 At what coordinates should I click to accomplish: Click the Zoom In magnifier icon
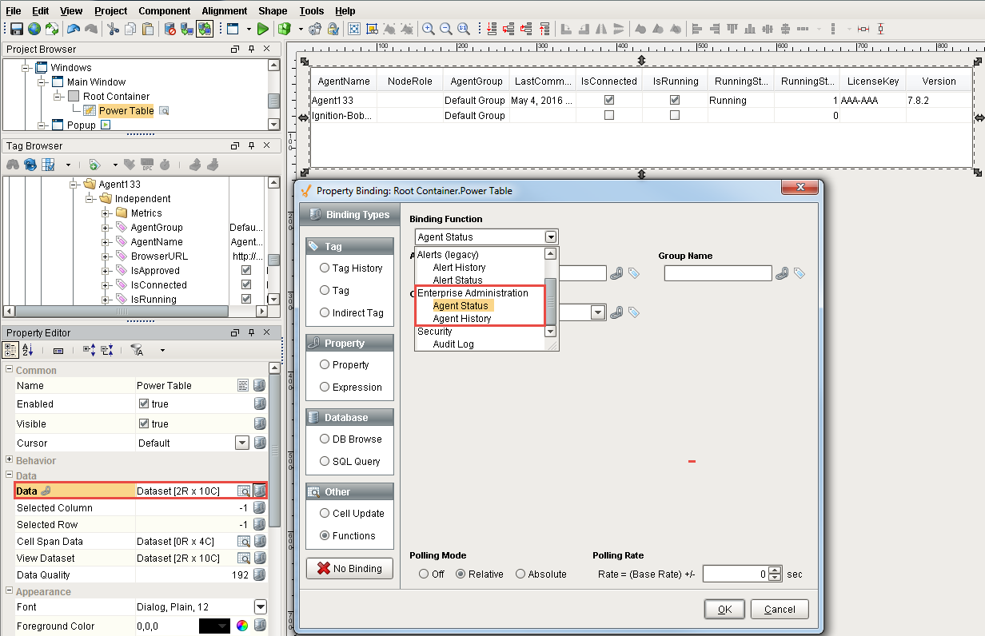pyautogui.click(x=429, y=29)
